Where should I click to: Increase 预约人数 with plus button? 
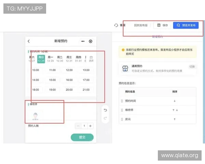coord(90,126)
